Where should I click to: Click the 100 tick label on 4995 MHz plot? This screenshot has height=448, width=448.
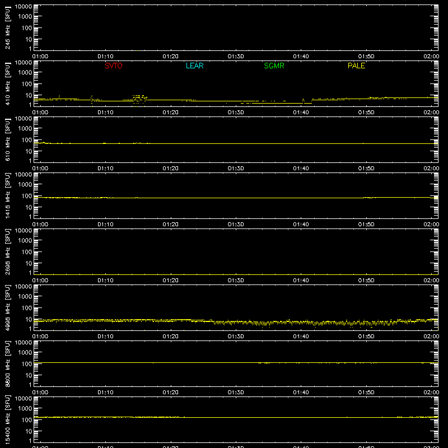pyautogui.click(x=27, y=308)
